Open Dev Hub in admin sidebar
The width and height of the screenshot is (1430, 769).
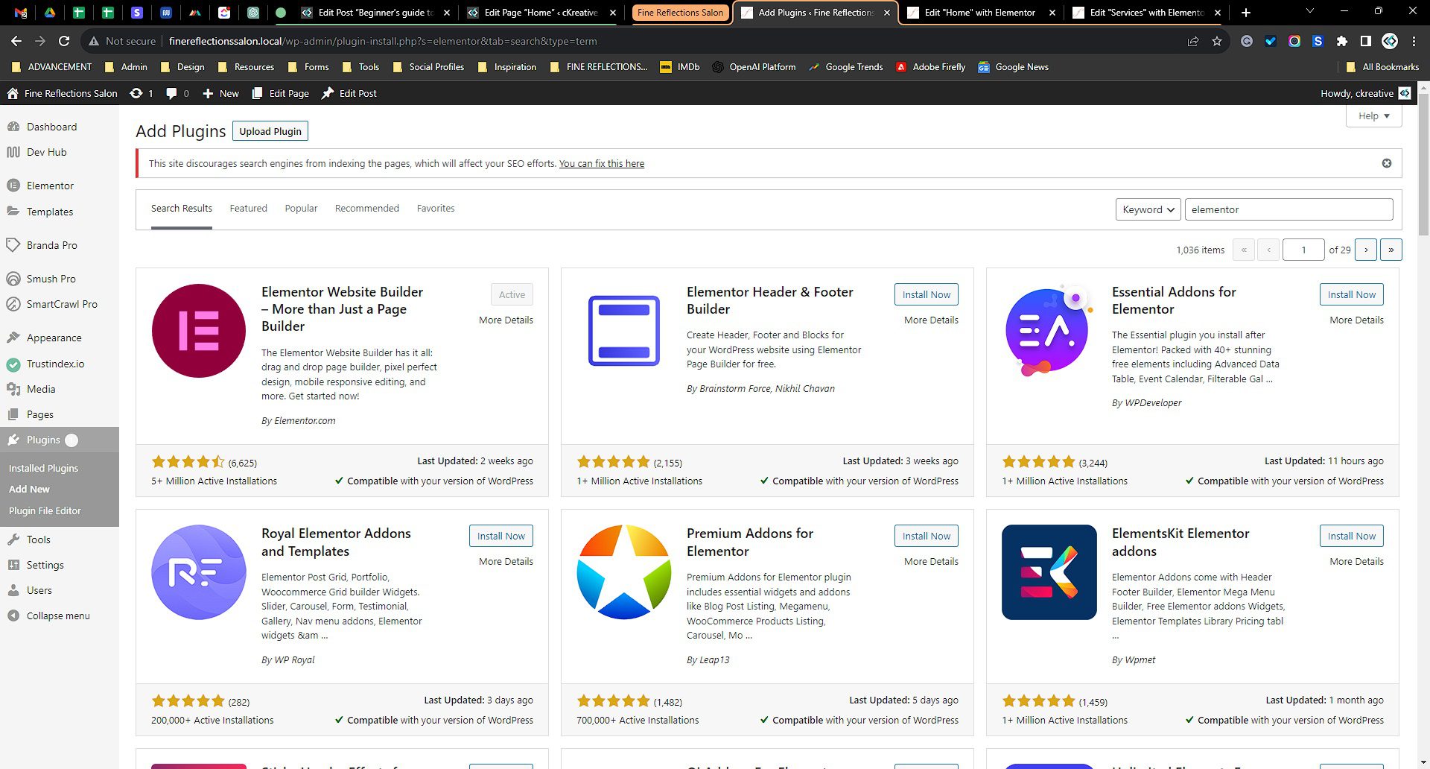[46, 152]
